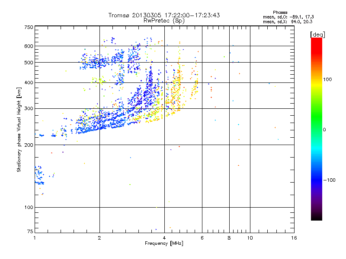Click the x-axis tick label '1'

coord(35,238)
